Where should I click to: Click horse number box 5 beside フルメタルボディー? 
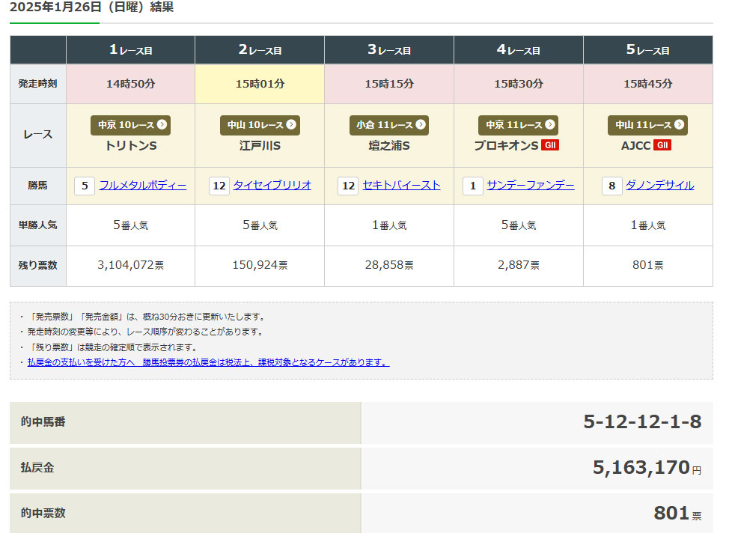(85, 186)
